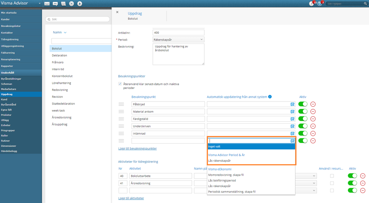Click the Lägg till bevakningspunkter link

pos(137,148)
